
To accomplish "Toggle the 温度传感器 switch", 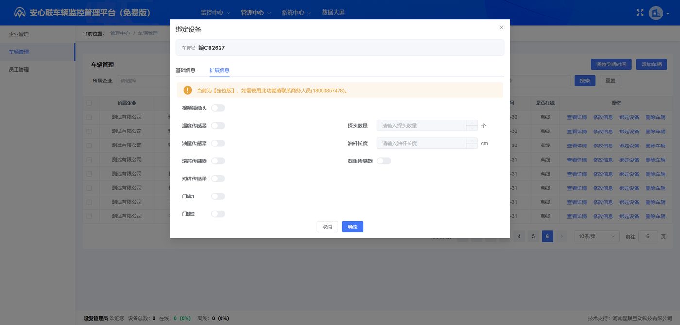I will click(218, 126).
